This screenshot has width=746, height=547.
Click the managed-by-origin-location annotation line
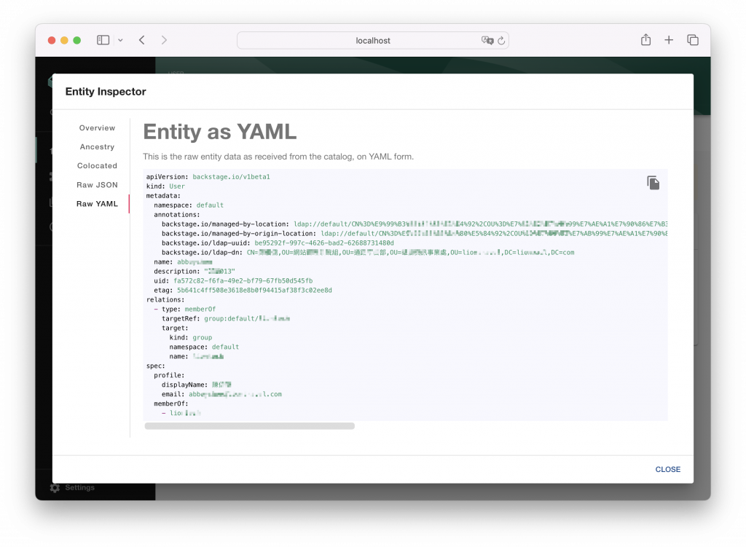pos(415,234)
